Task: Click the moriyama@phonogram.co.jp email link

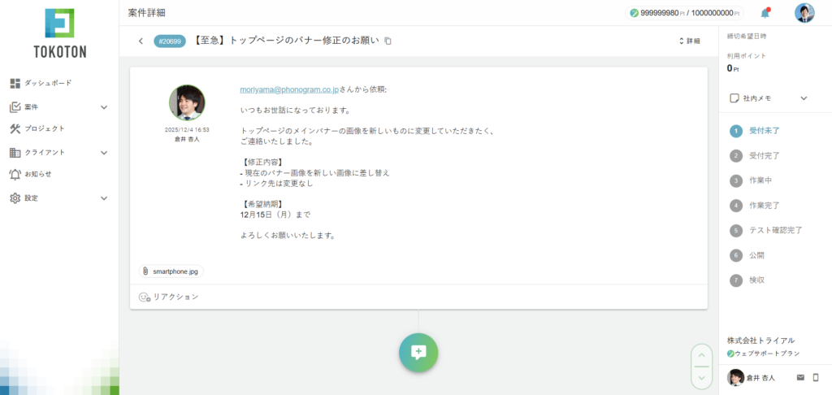Action: pyautogui.click(x=289, y=89)
